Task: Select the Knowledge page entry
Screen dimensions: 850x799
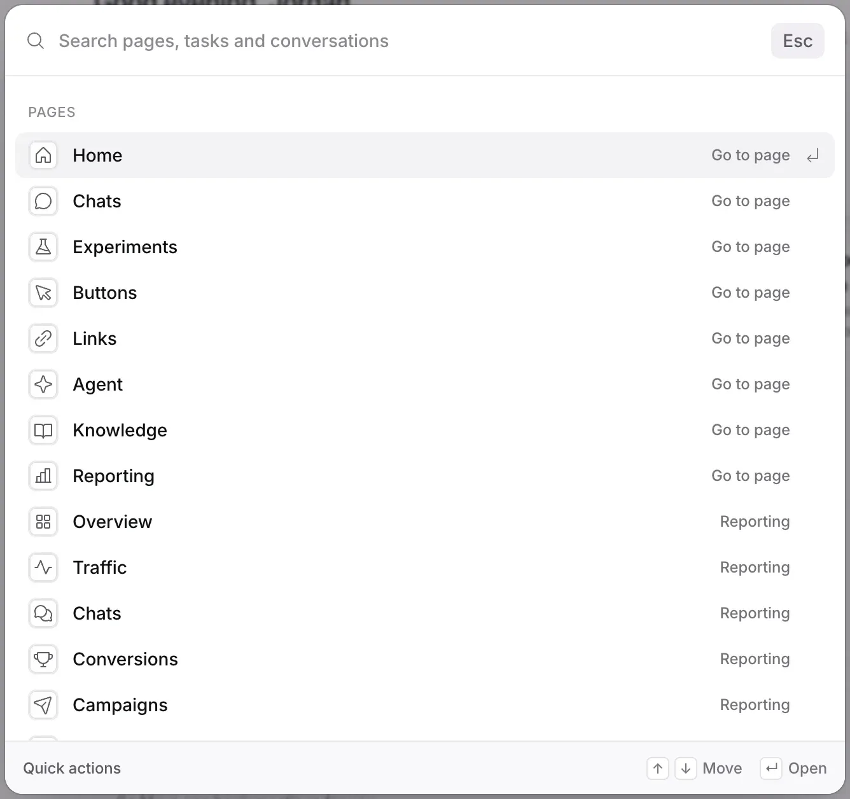Action: tap(425, 430)
